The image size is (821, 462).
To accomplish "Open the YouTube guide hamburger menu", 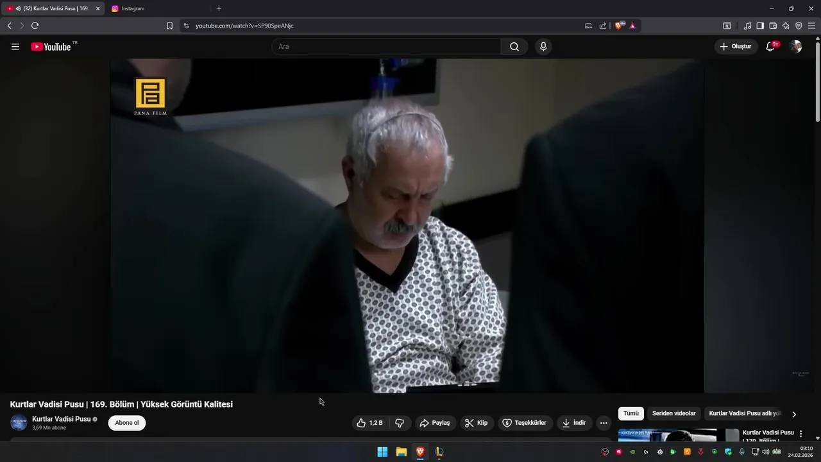I will point(15,47).
